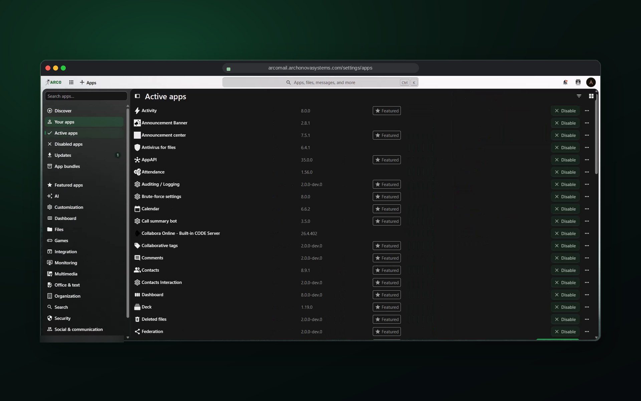Image resolution: width=641 pixels, height=401 pixels.
Task: Click the Deck app icon
Action: (137, 307)
